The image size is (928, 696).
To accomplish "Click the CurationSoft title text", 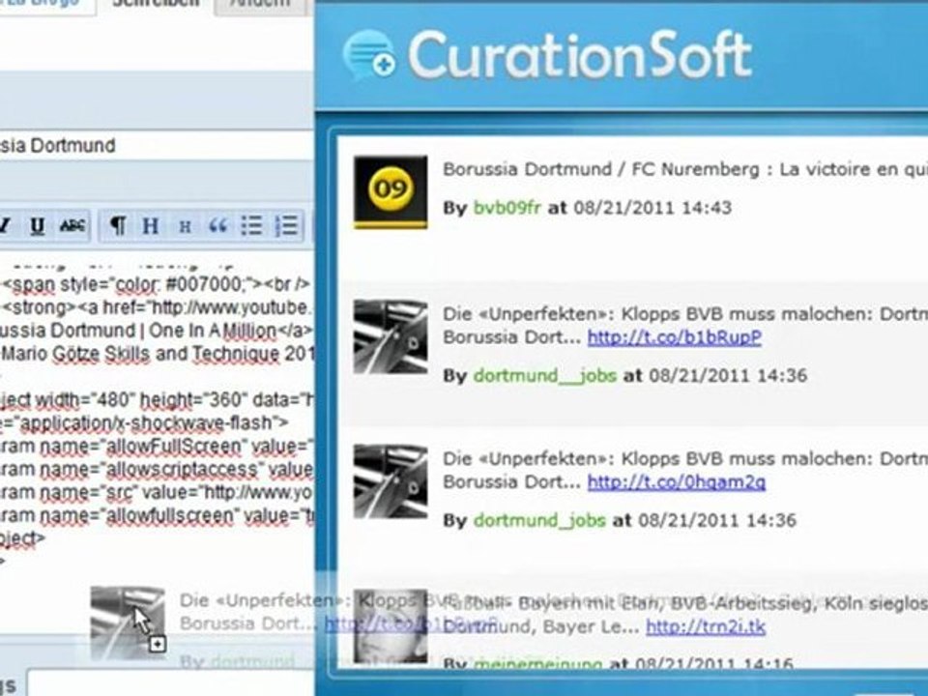I will pyautogui.click(x=580, y=56).
